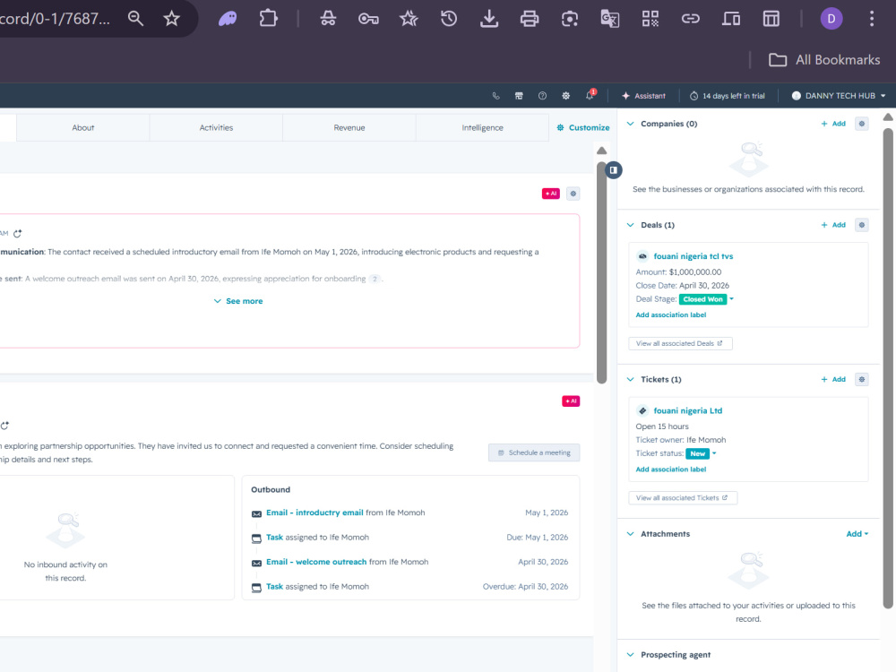896x672 pixels.
Task: Open the purple ghost extension icon
Action: (228, 18)
